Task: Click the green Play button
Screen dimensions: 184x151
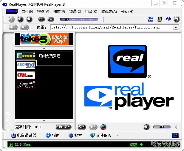Action: tap(11, 19)
